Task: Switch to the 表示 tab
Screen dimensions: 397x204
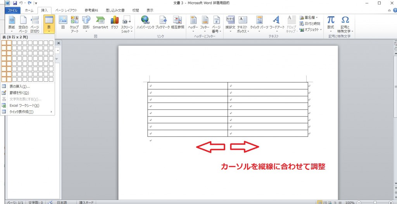Action: click(x=150, y=10)
